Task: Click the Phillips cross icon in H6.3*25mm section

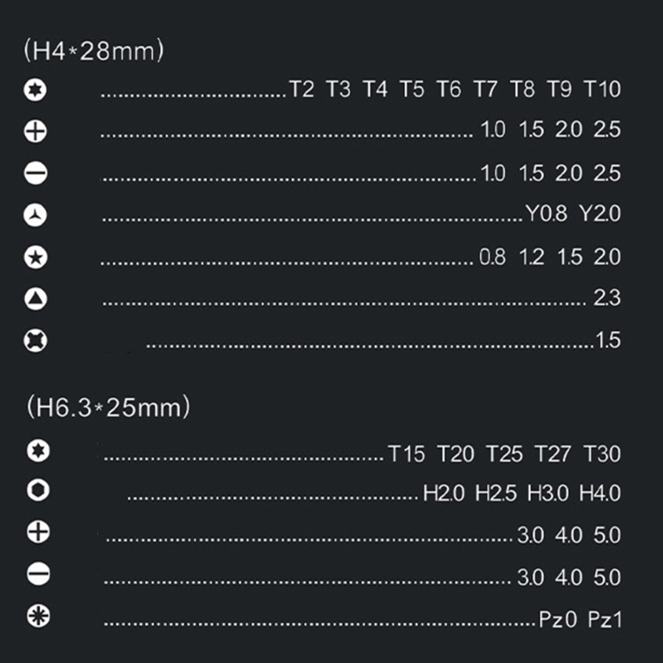Action: pos(38,532)
